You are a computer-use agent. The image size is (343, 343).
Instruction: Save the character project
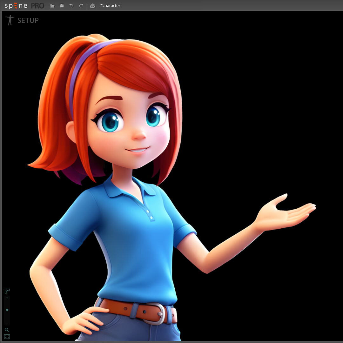62,5
